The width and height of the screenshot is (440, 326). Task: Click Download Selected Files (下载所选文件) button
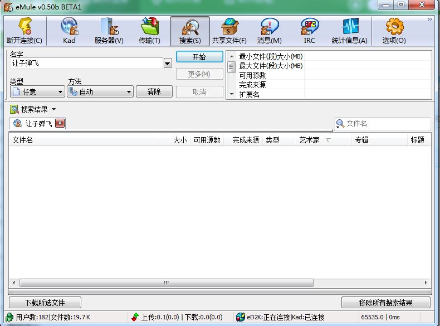45,303
